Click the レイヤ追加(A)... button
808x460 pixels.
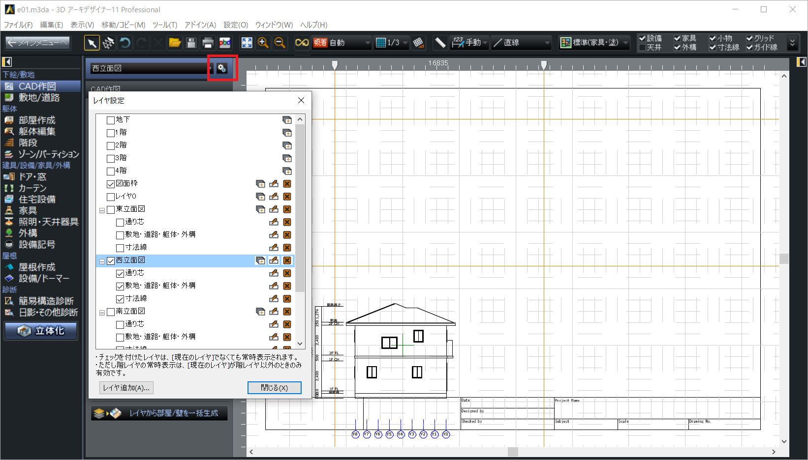(x=126, y=388)
